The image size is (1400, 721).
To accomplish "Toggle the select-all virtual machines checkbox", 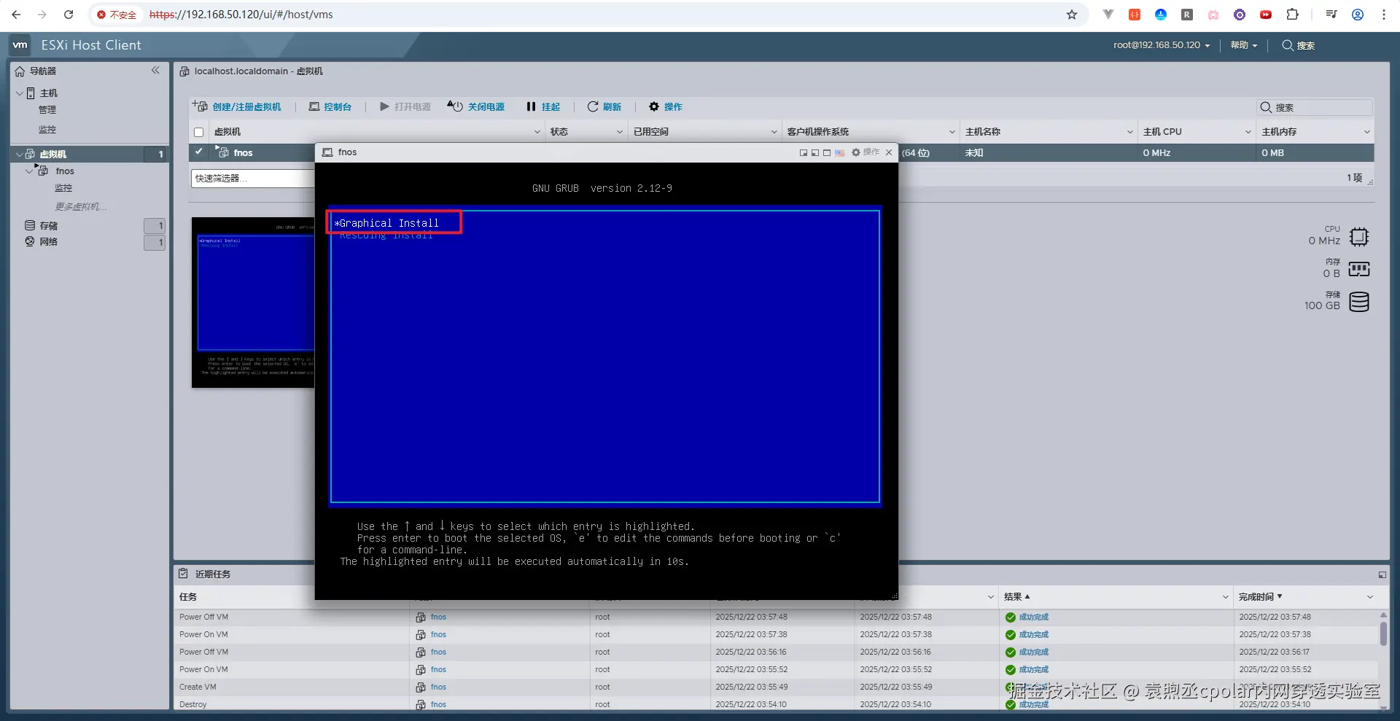I will [198, 132].
